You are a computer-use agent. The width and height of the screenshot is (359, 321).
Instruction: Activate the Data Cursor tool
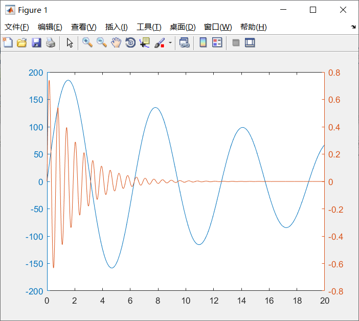[145, 42]
